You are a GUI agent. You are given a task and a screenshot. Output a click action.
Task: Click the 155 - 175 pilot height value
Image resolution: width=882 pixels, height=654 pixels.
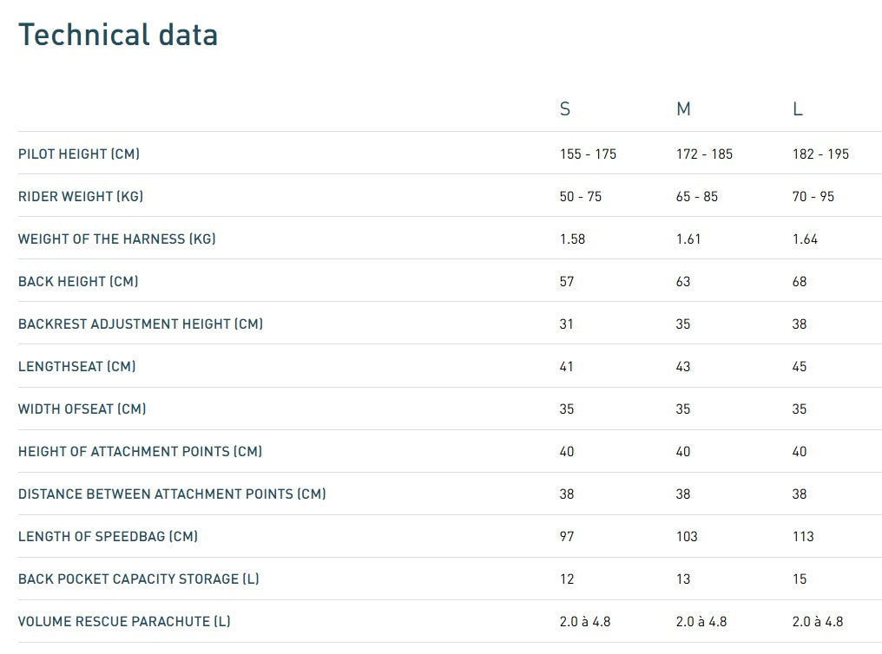[588, 154]
